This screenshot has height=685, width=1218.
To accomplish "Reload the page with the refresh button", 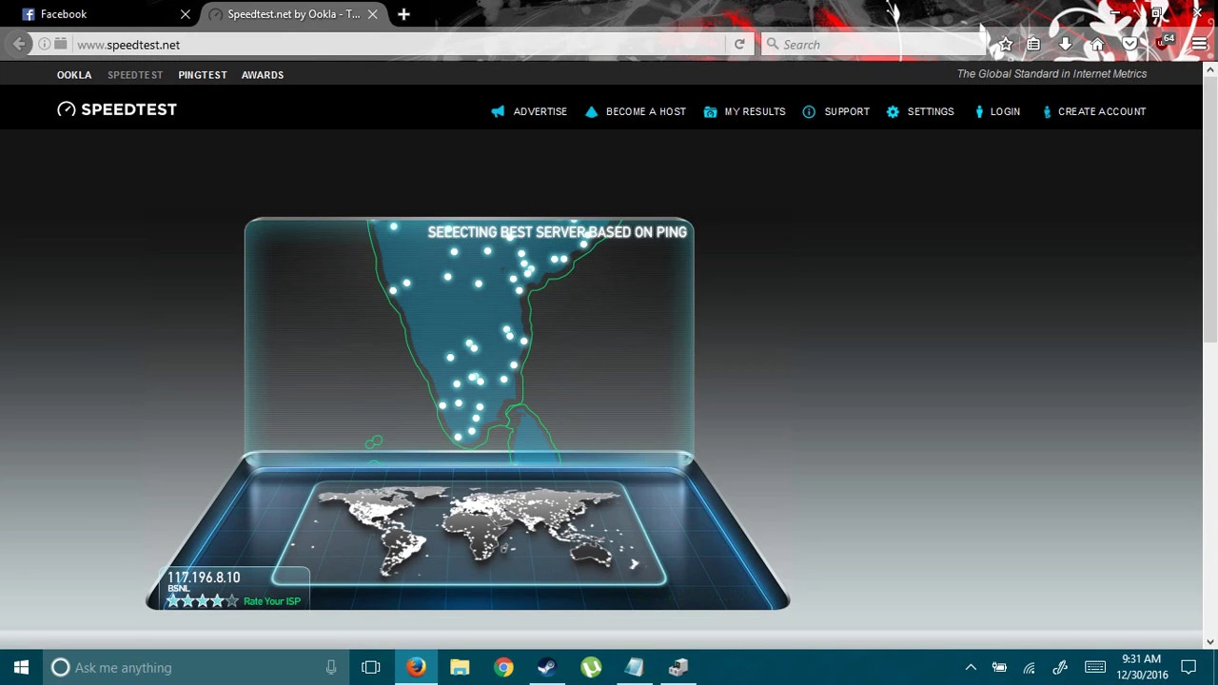I will pyautogui.click(x=739, y=44).
